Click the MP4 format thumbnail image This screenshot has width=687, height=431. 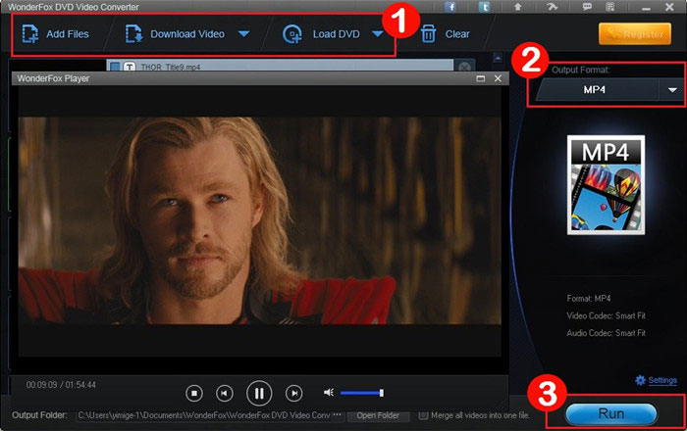606,185
